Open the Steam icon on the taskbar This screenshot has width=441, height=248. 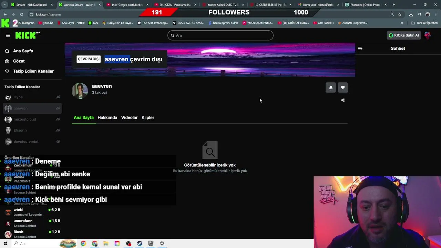point(140,244)
